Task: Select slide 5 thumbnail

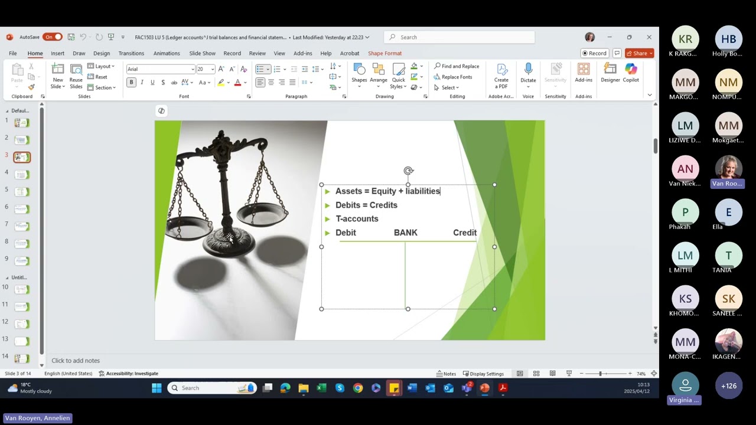Action: pos(21,191)
